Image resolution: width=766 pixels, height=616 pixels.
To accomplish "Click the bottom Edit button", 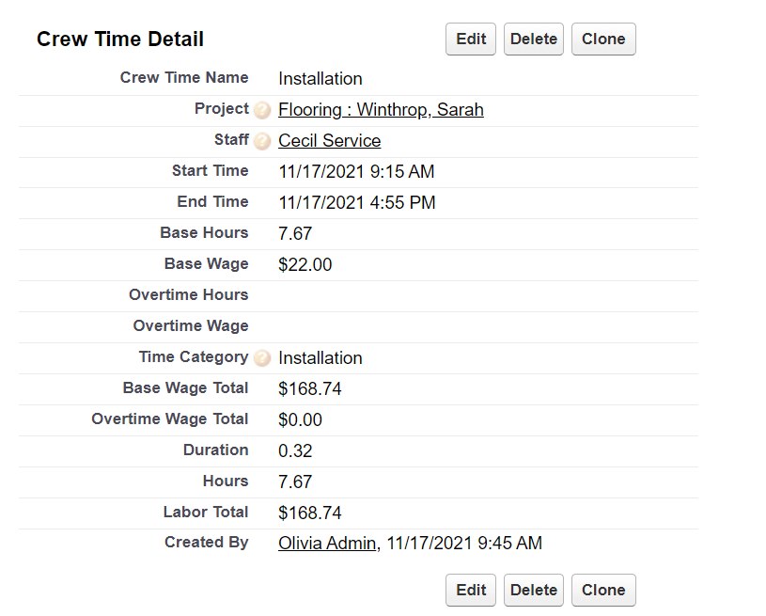I will [x=471, y=591].
